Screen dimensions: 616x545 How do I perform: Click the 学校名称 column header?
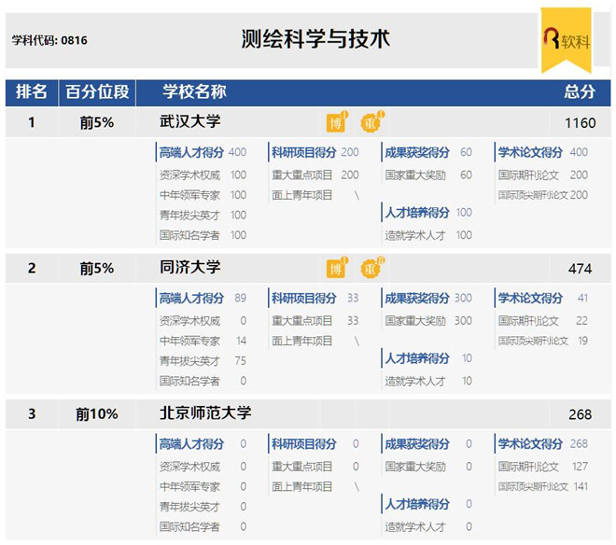(194, 92)
